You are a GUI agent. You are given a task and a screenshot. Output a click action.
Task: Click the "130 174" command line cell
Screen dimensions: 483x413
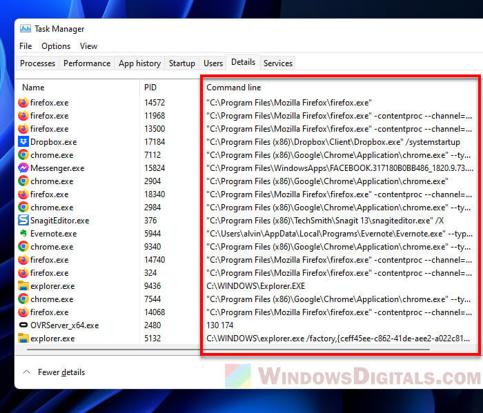click(x=220, y=325)
